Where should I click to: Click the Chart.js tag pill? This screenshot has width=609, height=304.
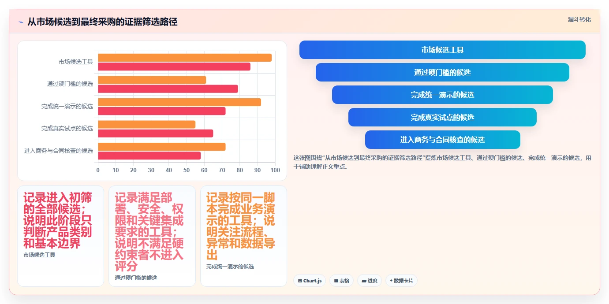[x=310, y=281]
